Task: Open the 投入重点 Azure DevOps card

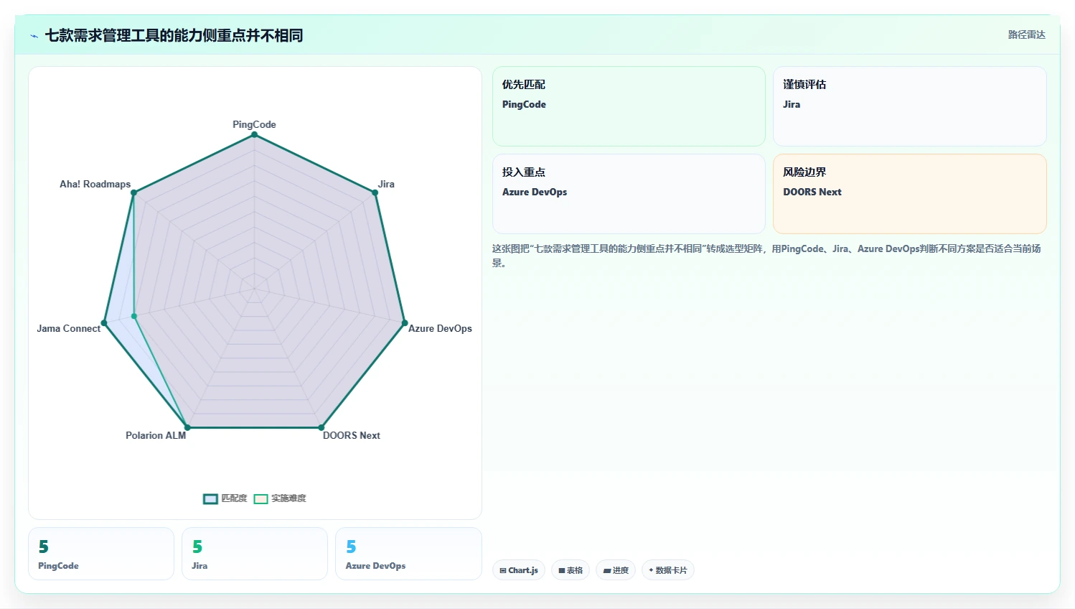Action: click(629, 194)
